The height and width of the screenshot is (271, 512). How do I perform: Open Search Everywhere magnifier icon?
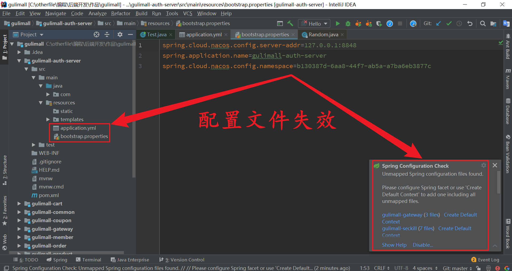(483, 23)
